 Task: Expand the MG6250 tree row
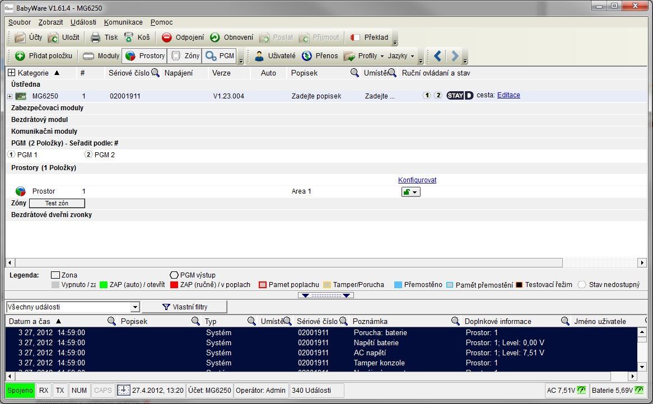point(10,96)
